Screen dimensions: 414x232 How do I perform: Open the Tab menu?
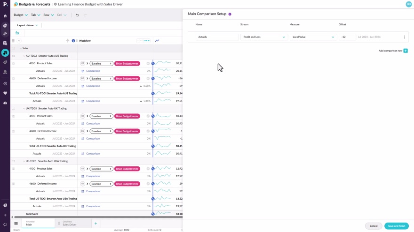point(35,15)
